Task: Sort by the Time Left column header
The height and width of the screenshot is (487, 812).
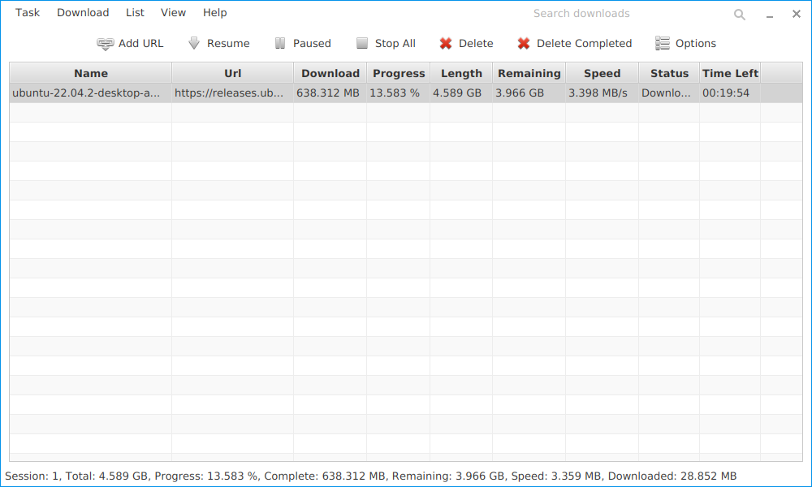Action: (730, 73)
